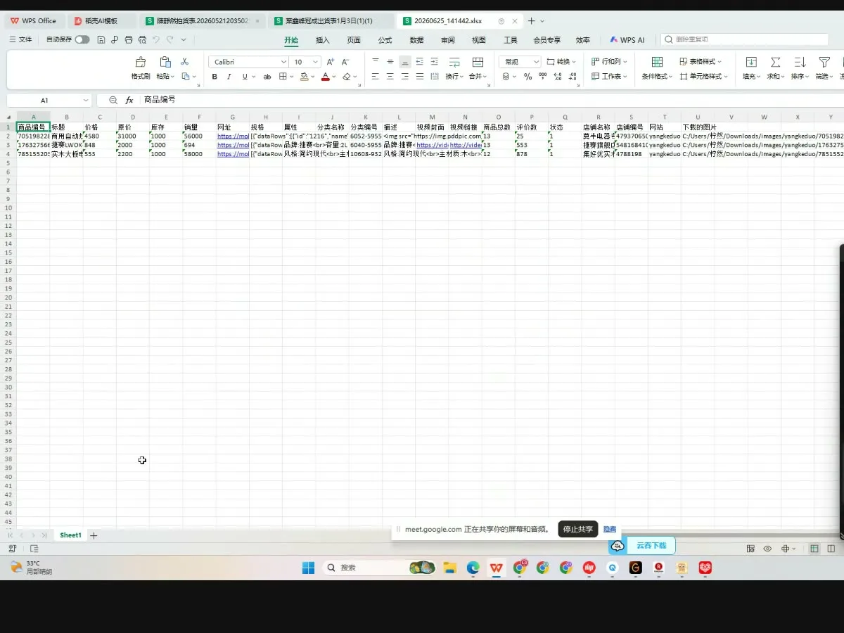Toggle Italic formatting
This screenshot has width=844, height=633.
pos(229,77)
